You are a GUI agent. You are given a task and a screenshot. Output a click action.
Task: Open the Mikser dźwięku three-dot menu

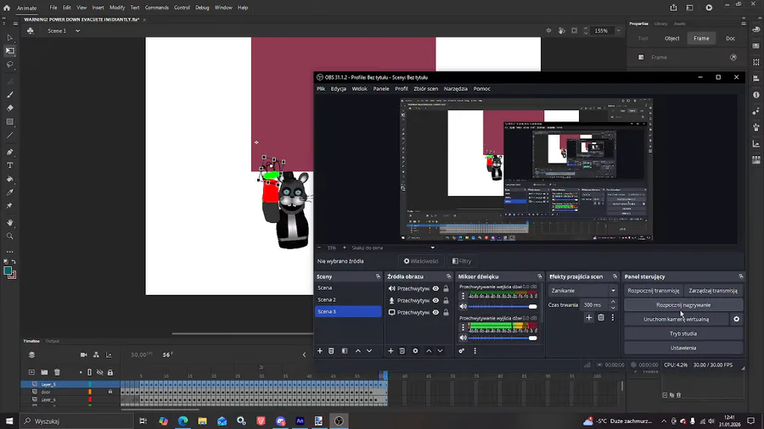(x=475, y=351)
